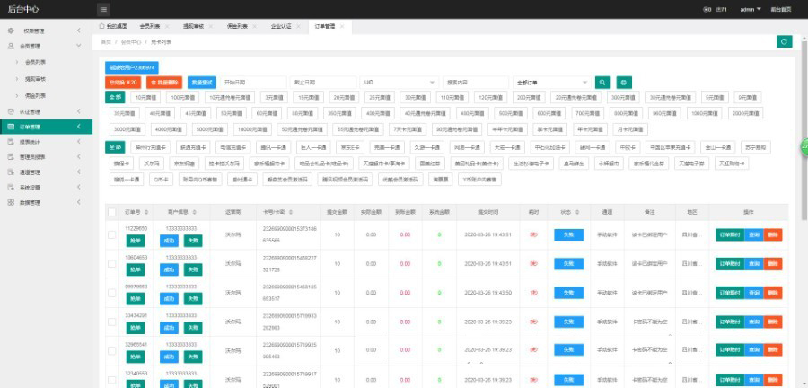
Task: Switch to the 会员列表 tab
Action: (x=151, y=27)
